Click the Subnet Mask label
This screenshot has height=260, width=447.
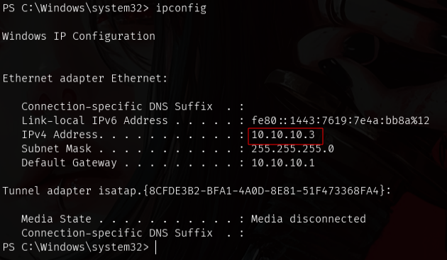coord(57,149)
